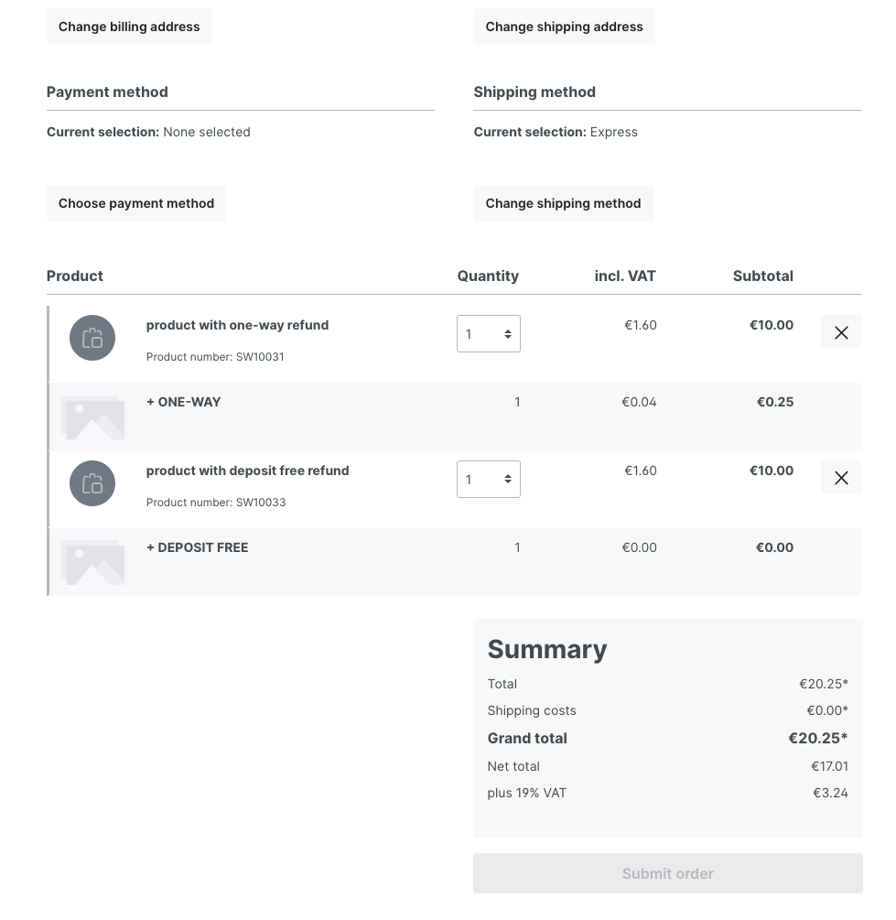Remove product with deposit free refund

(x=841, y=478)
